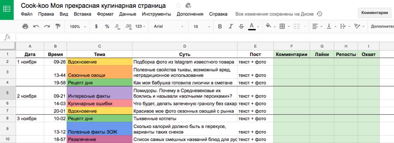Viewport: 394px width, 143px height.
Task: Click the print icon in toolbar
Action: [25, 27]
